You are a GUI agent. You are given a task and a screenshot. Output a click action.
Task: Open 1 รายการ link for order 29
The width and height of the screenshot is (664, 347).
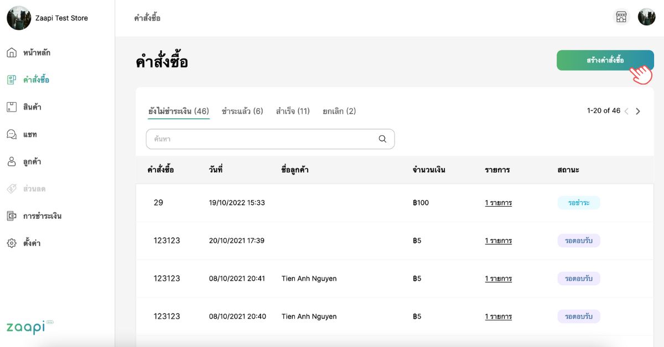[498, 203]
